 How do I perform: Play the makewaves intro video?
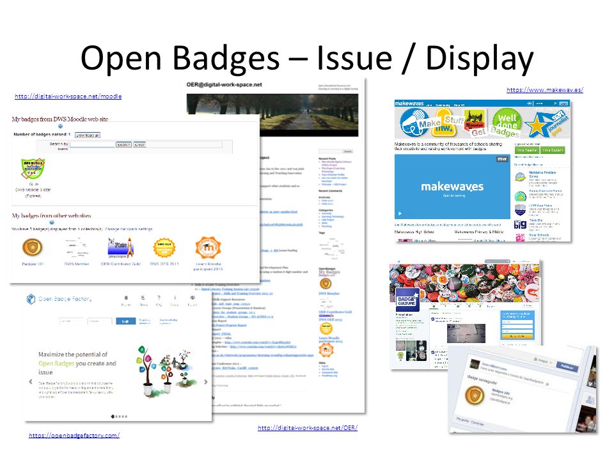(x=400, y=213)
